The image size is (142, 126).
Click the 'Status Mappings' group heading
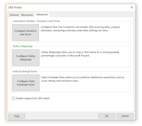(23, 46)
